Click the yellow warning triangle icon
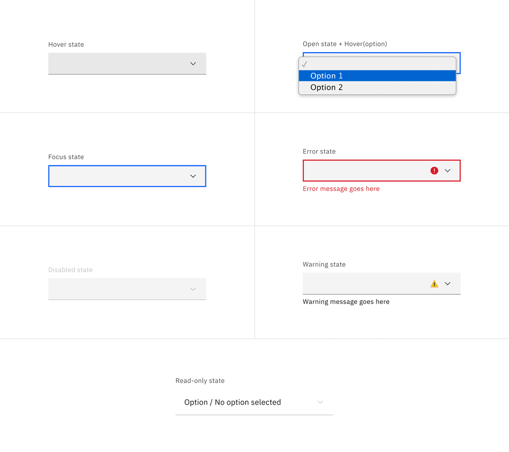The height and width of the screenshot is (452, 509). [x=434, y=284]
